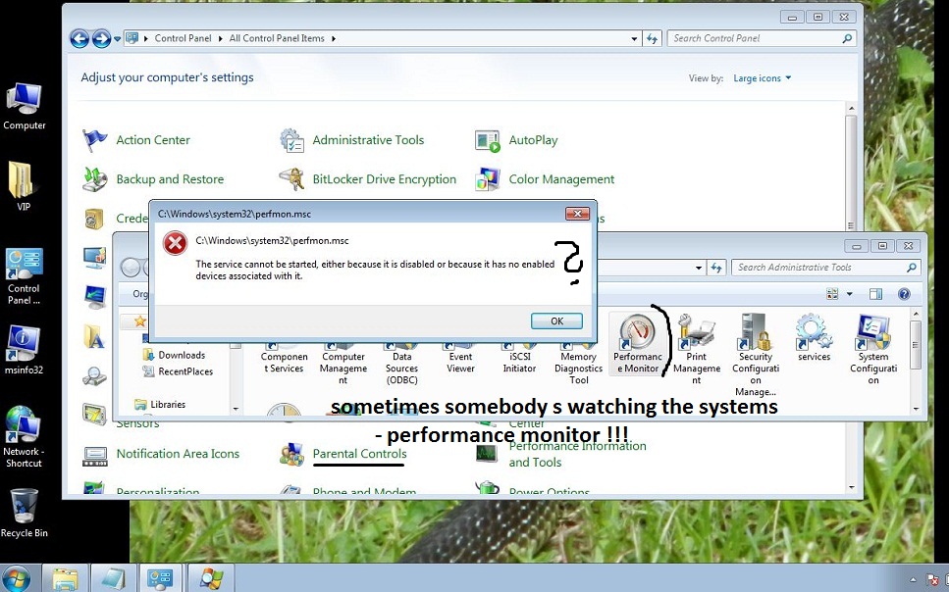Expand Control Panel address bar history dropdown
Screen dimensions: 949x592
coord(634,38)
